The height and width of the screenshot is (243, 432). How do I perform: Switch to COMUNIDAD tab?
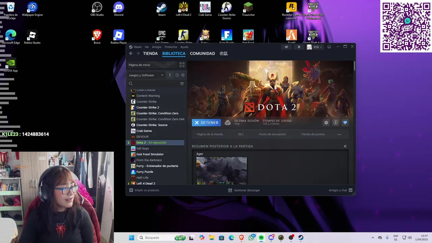[202, 53]
